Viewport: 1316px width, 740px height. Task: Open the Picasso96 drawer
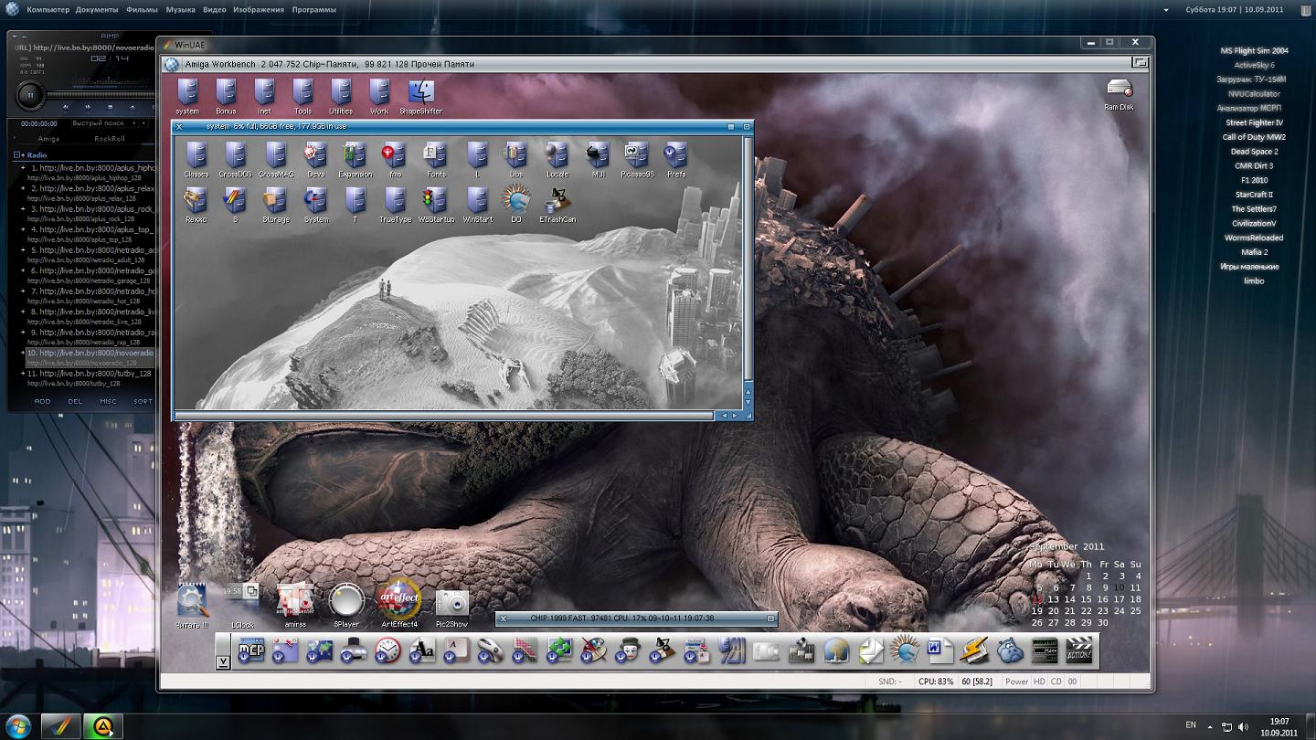click(x=637, y=159)
